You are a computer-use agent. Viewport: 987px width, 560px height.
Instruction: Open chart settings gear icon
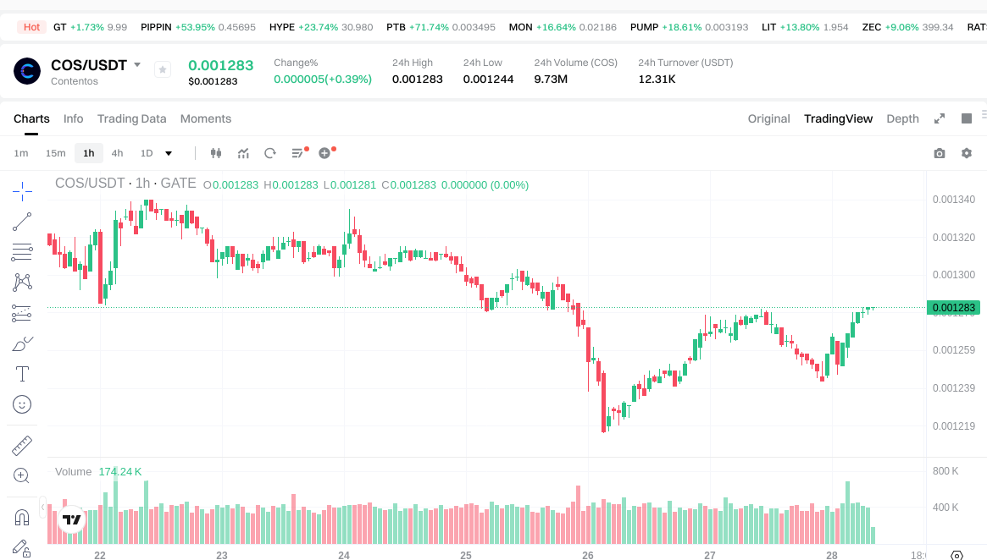tap(967, 153)
